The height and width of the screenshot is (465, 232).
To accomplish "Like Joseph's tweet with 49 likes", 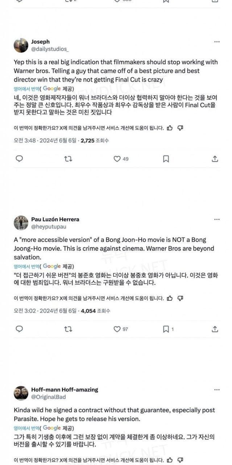I will (x=117, y=159).
